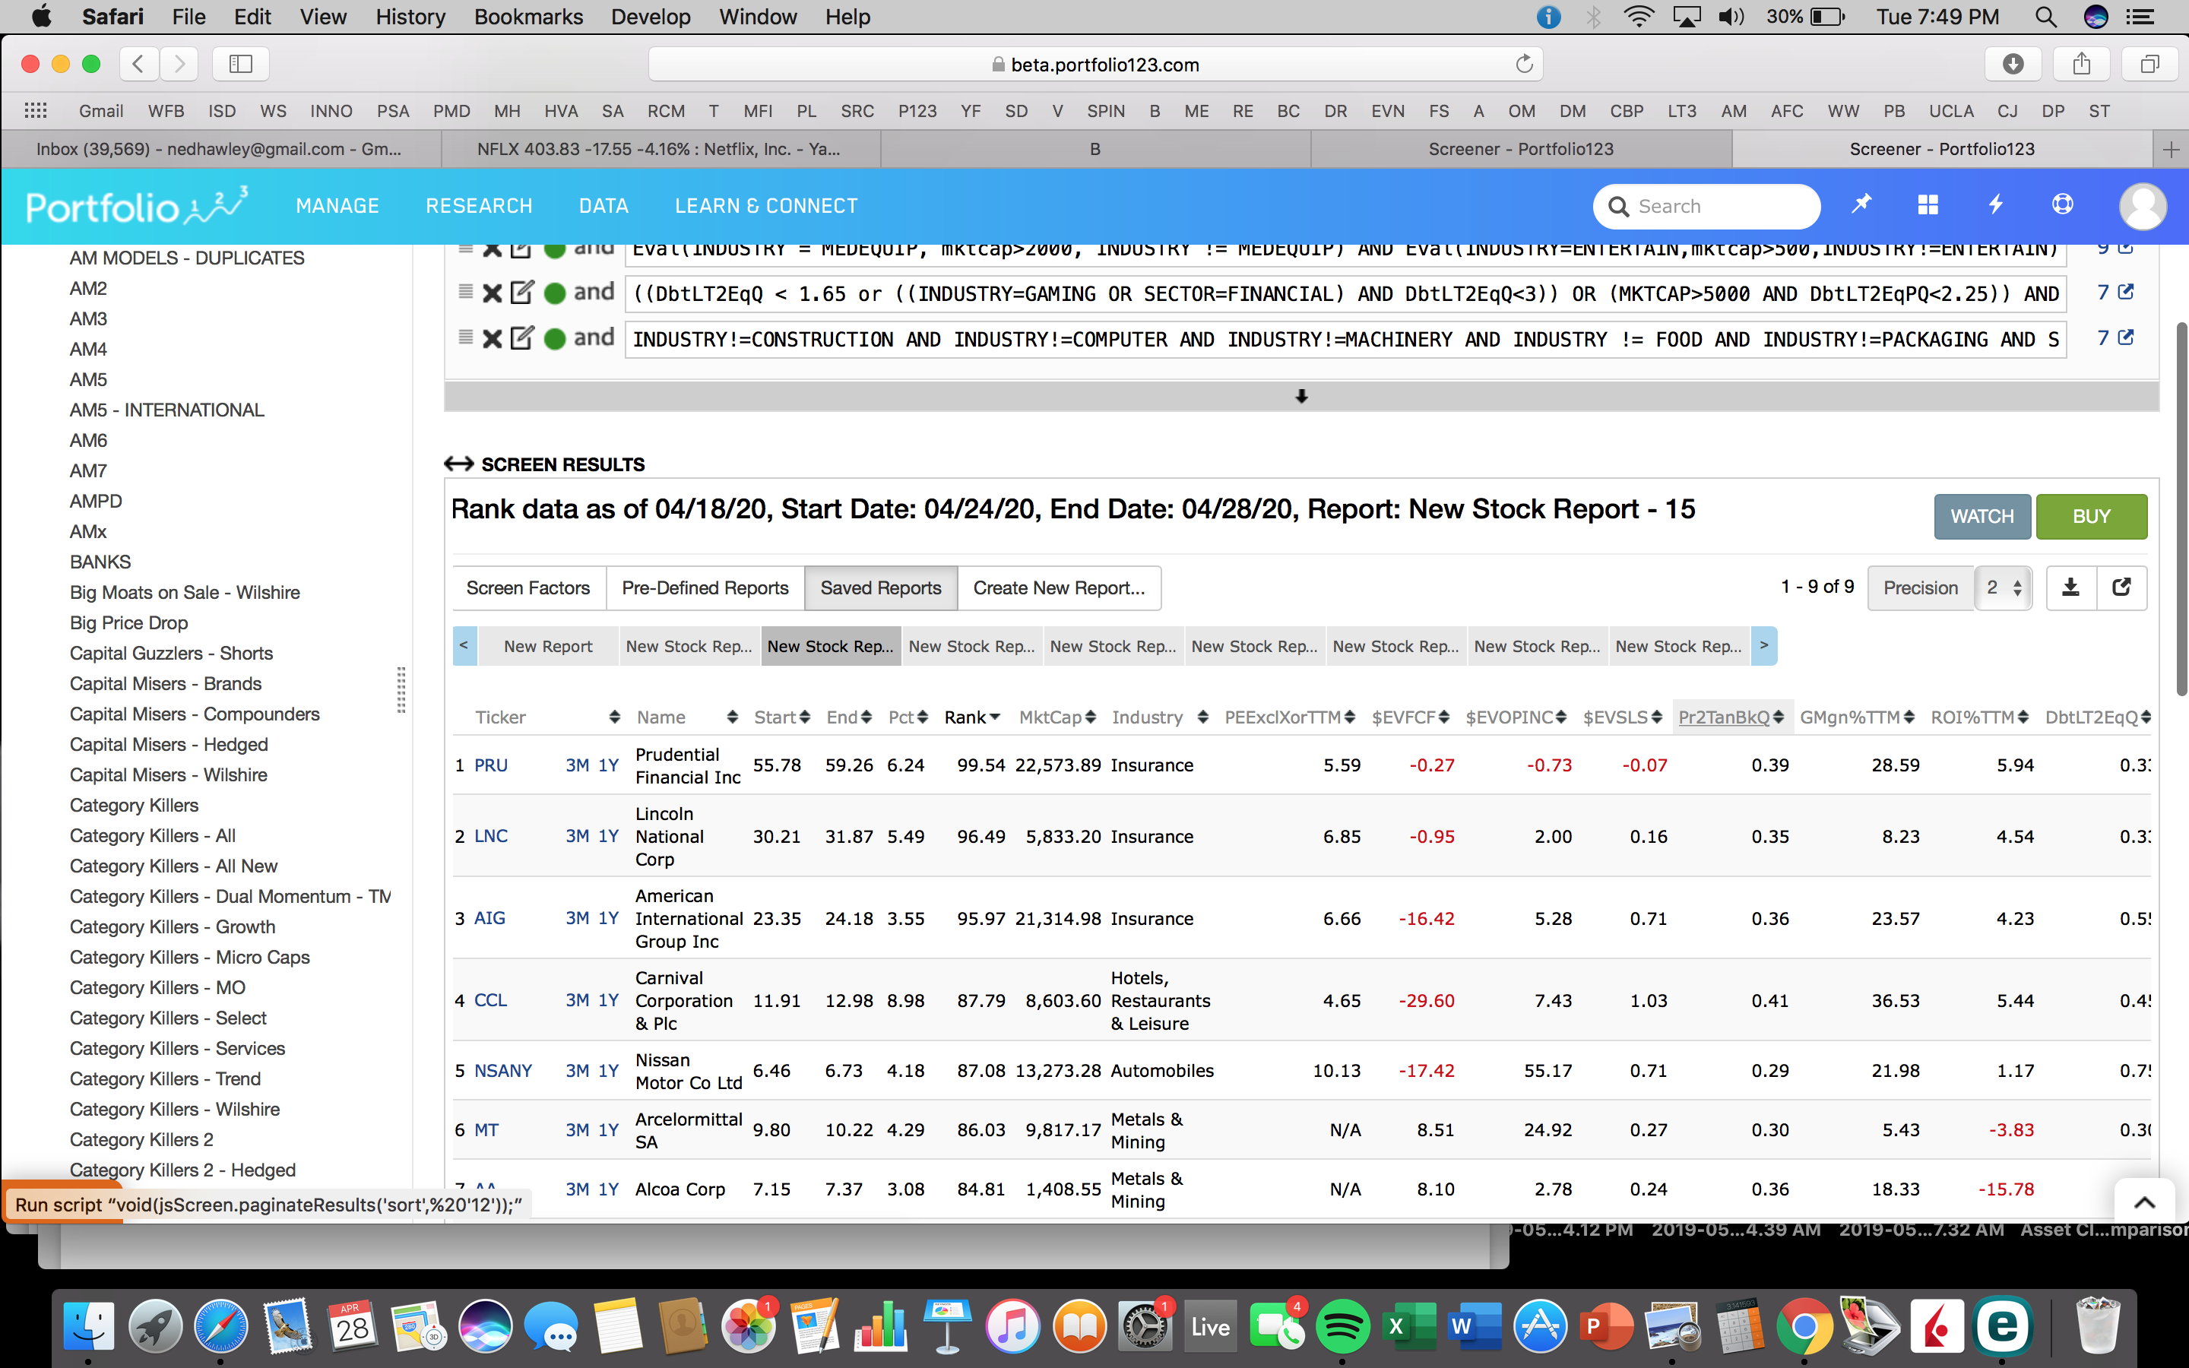Switch to Pre-Defined Reports tab
2189x1368 pixels.
click(705, 588)
